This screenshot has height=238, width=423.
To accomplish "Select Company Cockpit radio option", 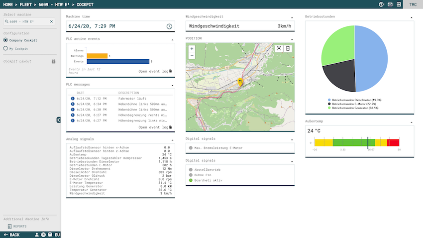I will click(x=5, y=40).
